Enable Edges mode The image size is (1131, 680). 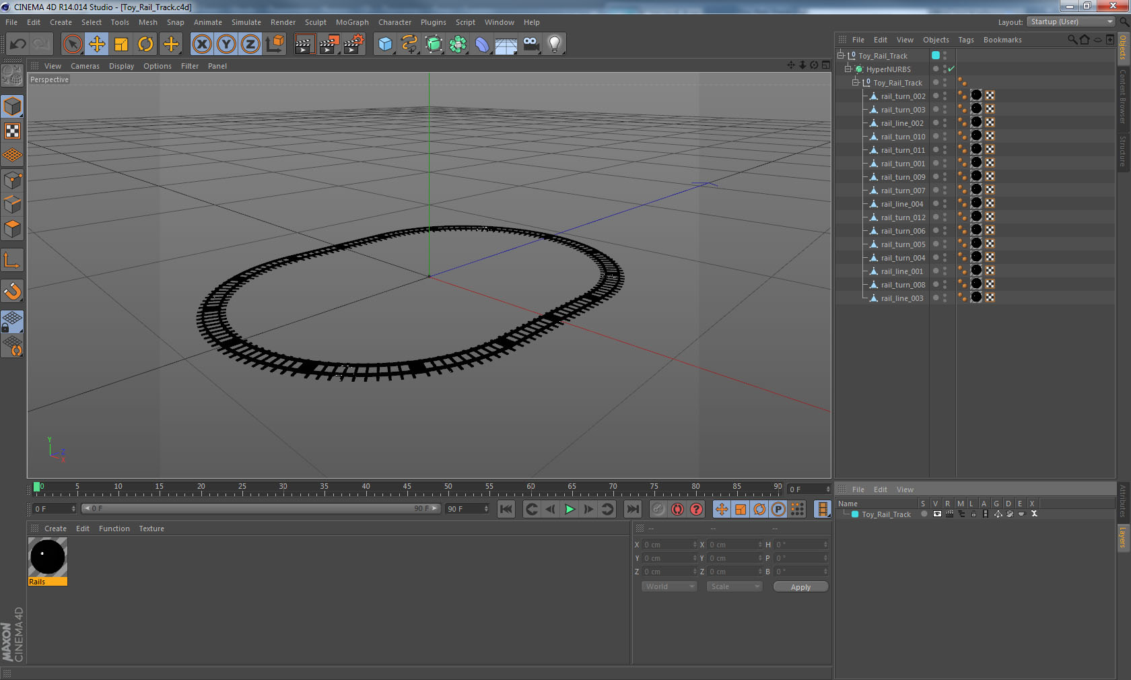point(12,205)
